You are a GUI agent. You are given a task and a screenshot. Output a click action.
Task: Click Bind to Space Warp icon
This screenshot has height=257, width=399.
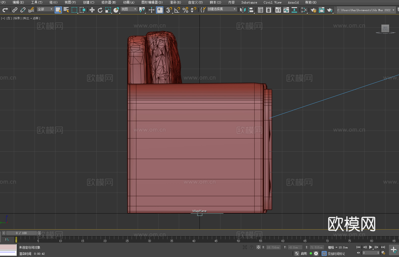click(31, 10)
